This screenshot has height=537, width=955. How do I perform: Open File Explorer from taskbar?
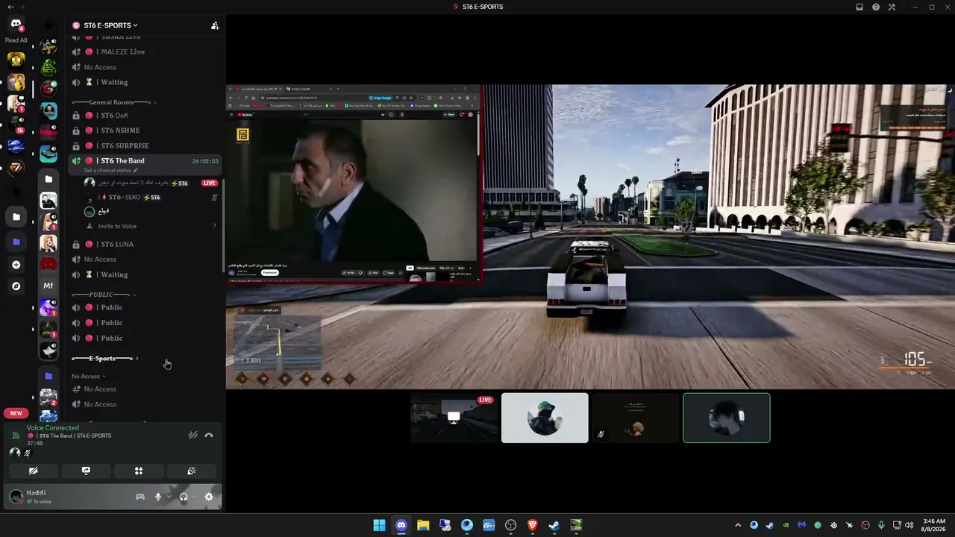[x=423, y=525]
